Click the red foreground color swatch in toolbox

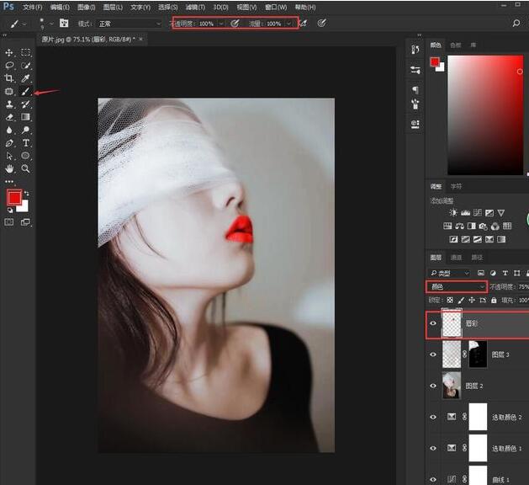(13, 198)
